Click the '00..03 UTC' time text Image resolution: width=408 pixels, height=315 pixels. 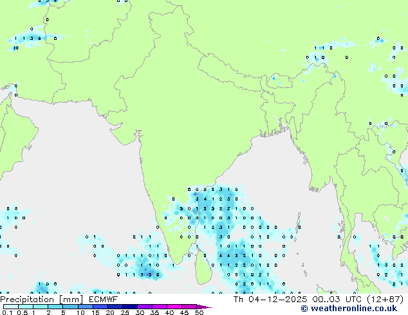click(x=337, y=300)
